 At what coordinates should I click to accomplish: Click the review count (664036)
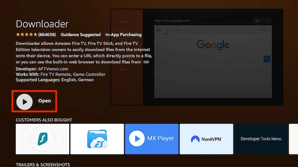[47, 35]
